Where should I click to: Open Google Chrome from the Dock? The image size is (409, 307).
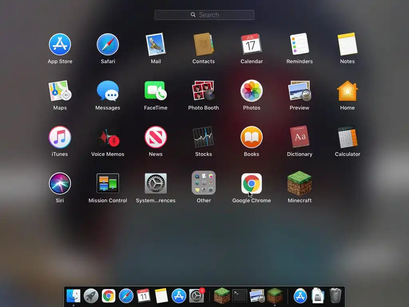109,296
